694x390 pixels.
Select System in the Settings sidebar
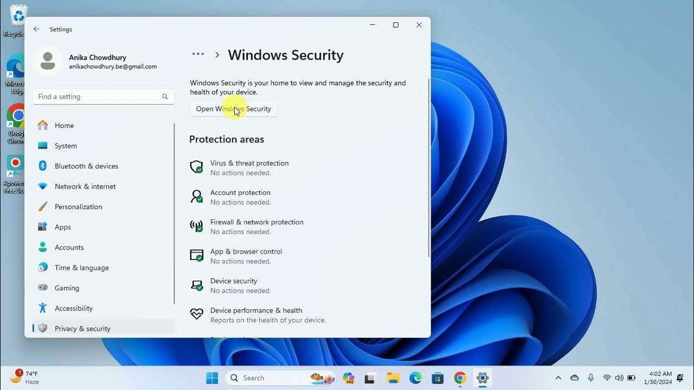(x=103, y=146)
